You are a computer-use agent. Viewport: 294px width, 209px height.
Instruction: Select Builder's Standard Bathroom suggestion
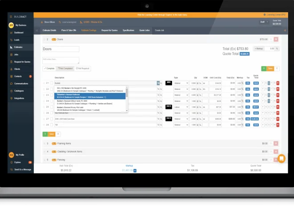[90, 96]
